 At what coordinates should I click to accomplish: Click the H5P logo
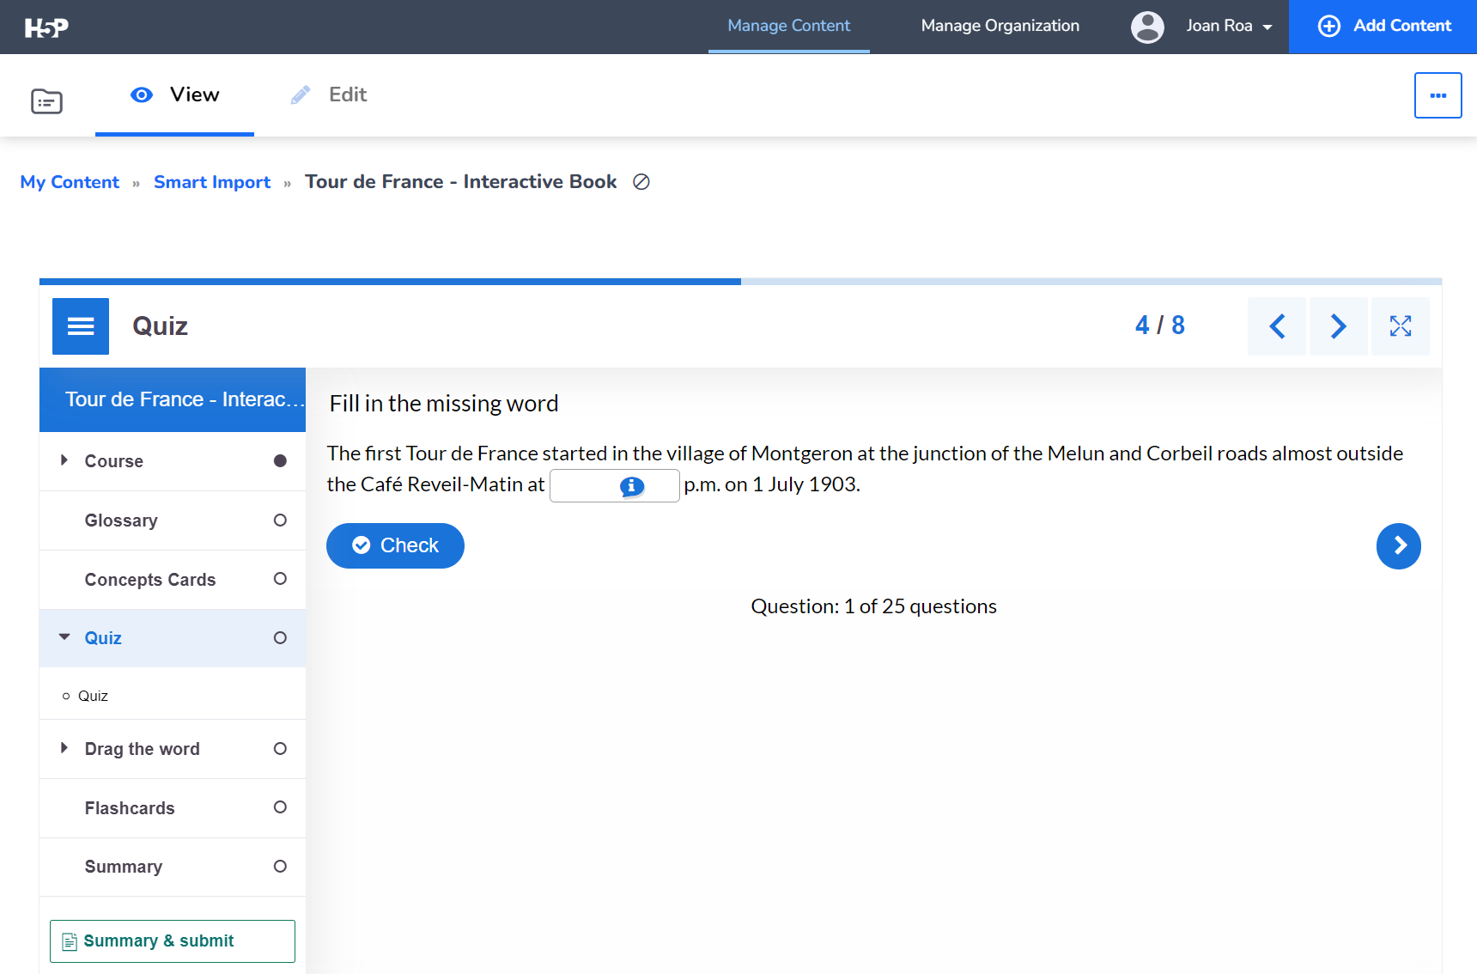click(46, 27)
